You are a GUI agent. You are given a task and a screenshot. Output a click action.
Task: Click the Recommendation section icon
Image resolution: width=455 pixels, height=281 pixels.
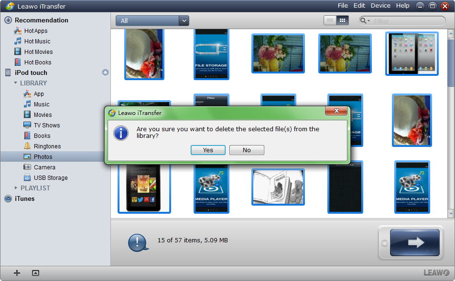pos(8,20)
